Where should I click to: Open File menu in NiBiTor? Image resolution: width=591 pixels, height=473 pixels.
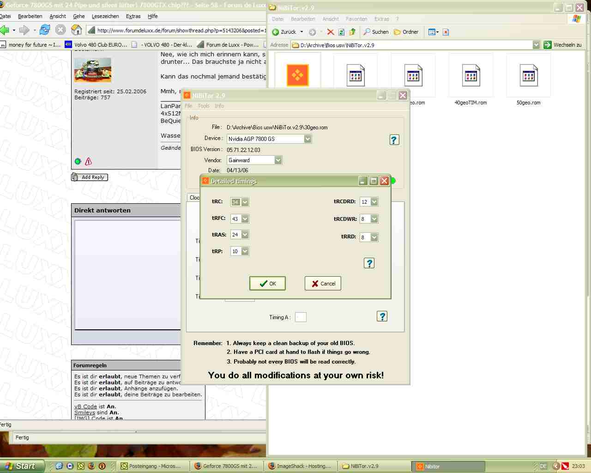click(188, 106)
